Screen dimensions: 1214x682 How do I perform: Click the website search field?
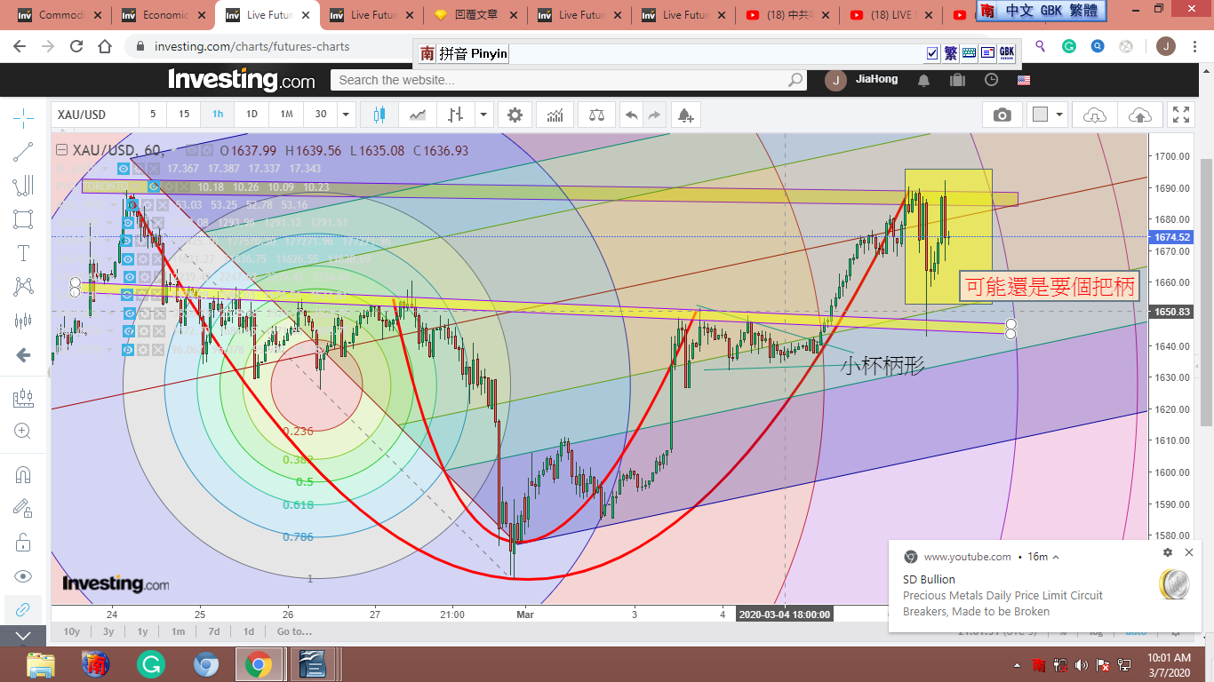tap(560, 80)
